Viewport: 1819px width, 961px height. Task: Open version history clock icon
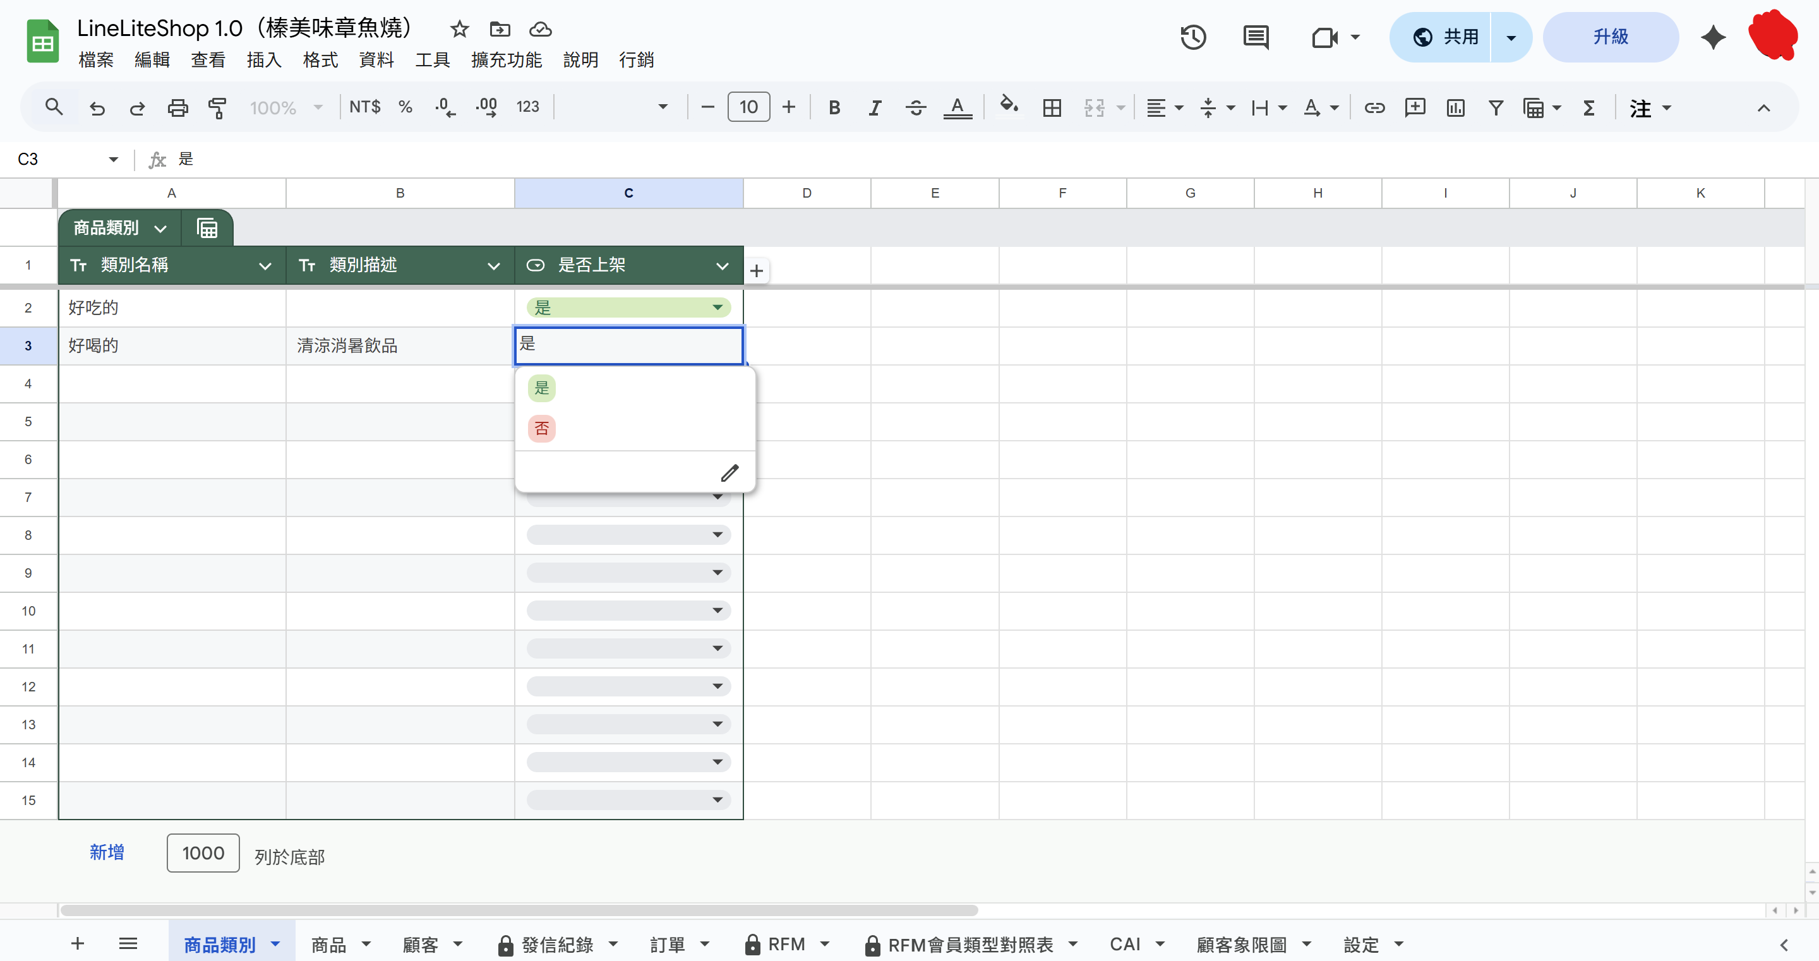(1193, 37)
